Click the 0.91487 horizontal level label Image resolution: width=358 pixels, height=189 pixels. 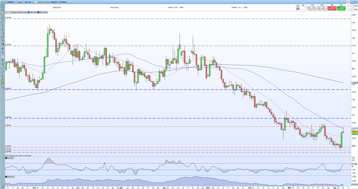pos(8,45)
